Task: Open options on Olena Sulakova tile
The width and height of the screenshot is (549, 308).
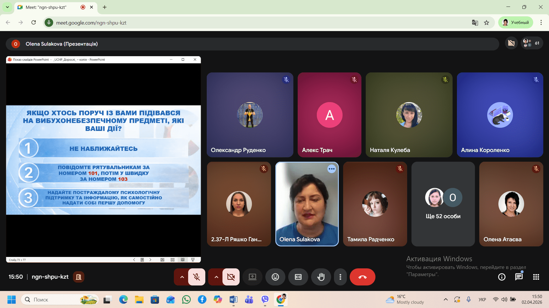Action: click(x=331, y=169)
